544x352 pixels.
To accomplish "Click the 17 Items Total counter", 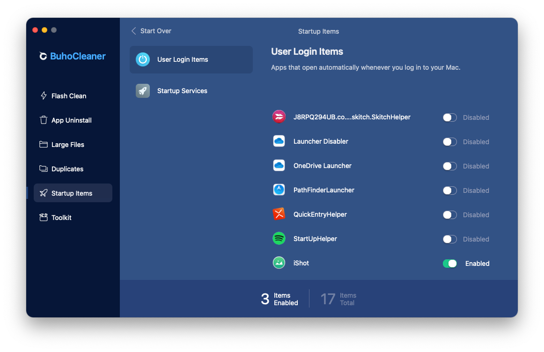I will [x=338, y=299].
